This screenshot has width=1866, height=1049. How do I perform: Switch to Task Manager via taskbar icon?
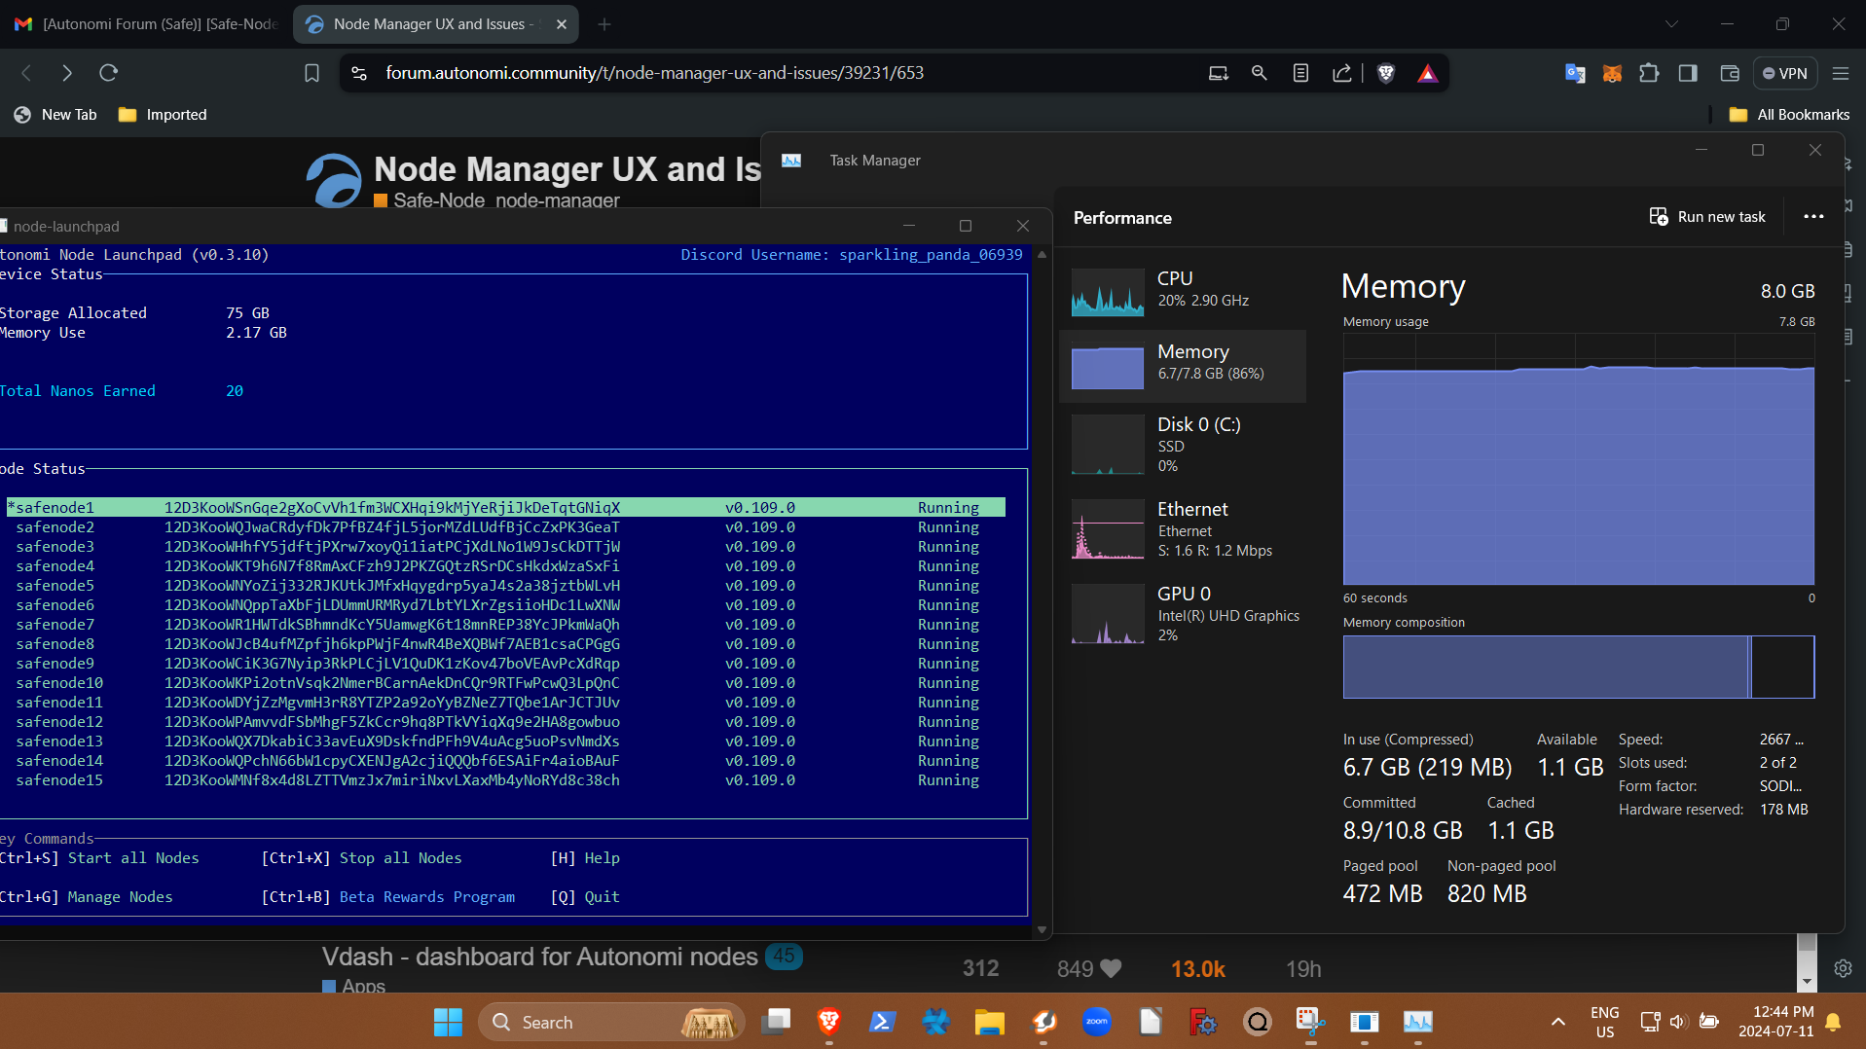[x=1418, y=1022]
